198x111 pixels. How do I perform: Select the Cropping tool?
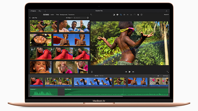click(x=121, y=15)
